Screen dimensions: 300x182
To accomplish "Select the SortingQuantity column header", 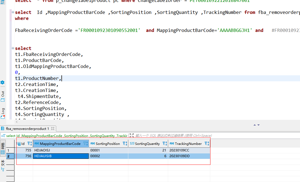I will point(148,144).
